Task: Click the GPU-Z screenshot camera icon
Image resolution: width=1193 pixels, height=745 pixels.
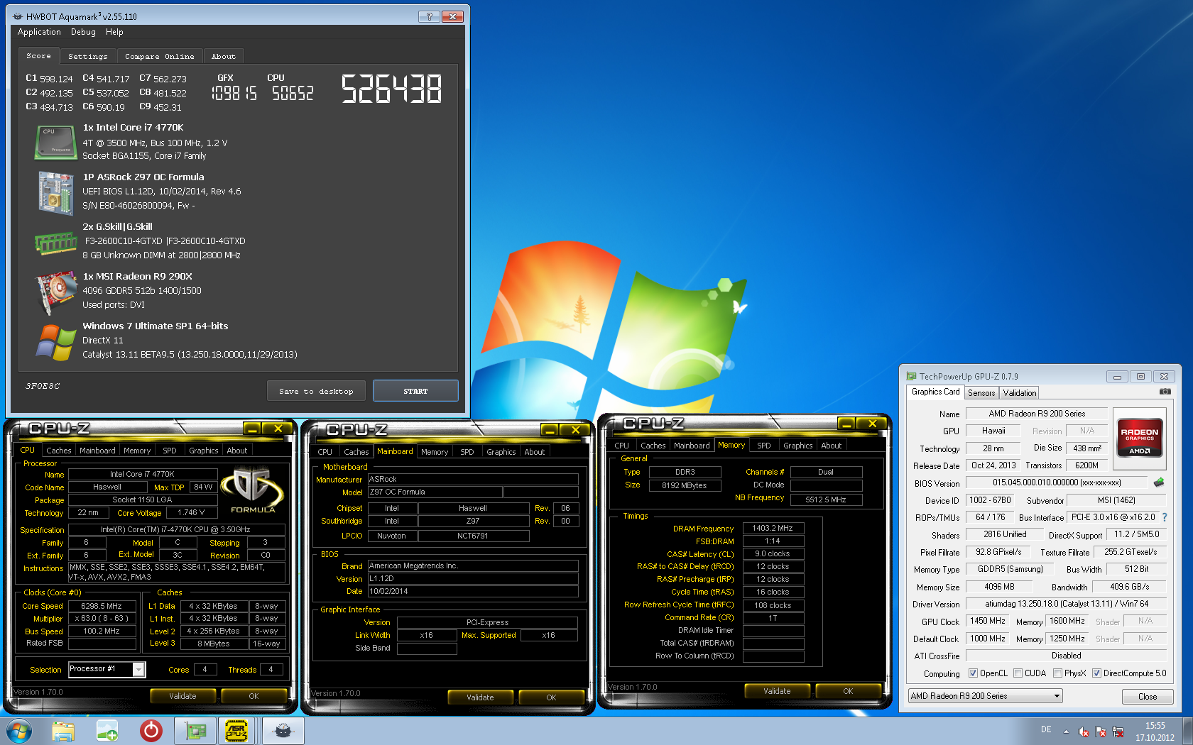Action: pyautogui.click(x=1165, y=392)
